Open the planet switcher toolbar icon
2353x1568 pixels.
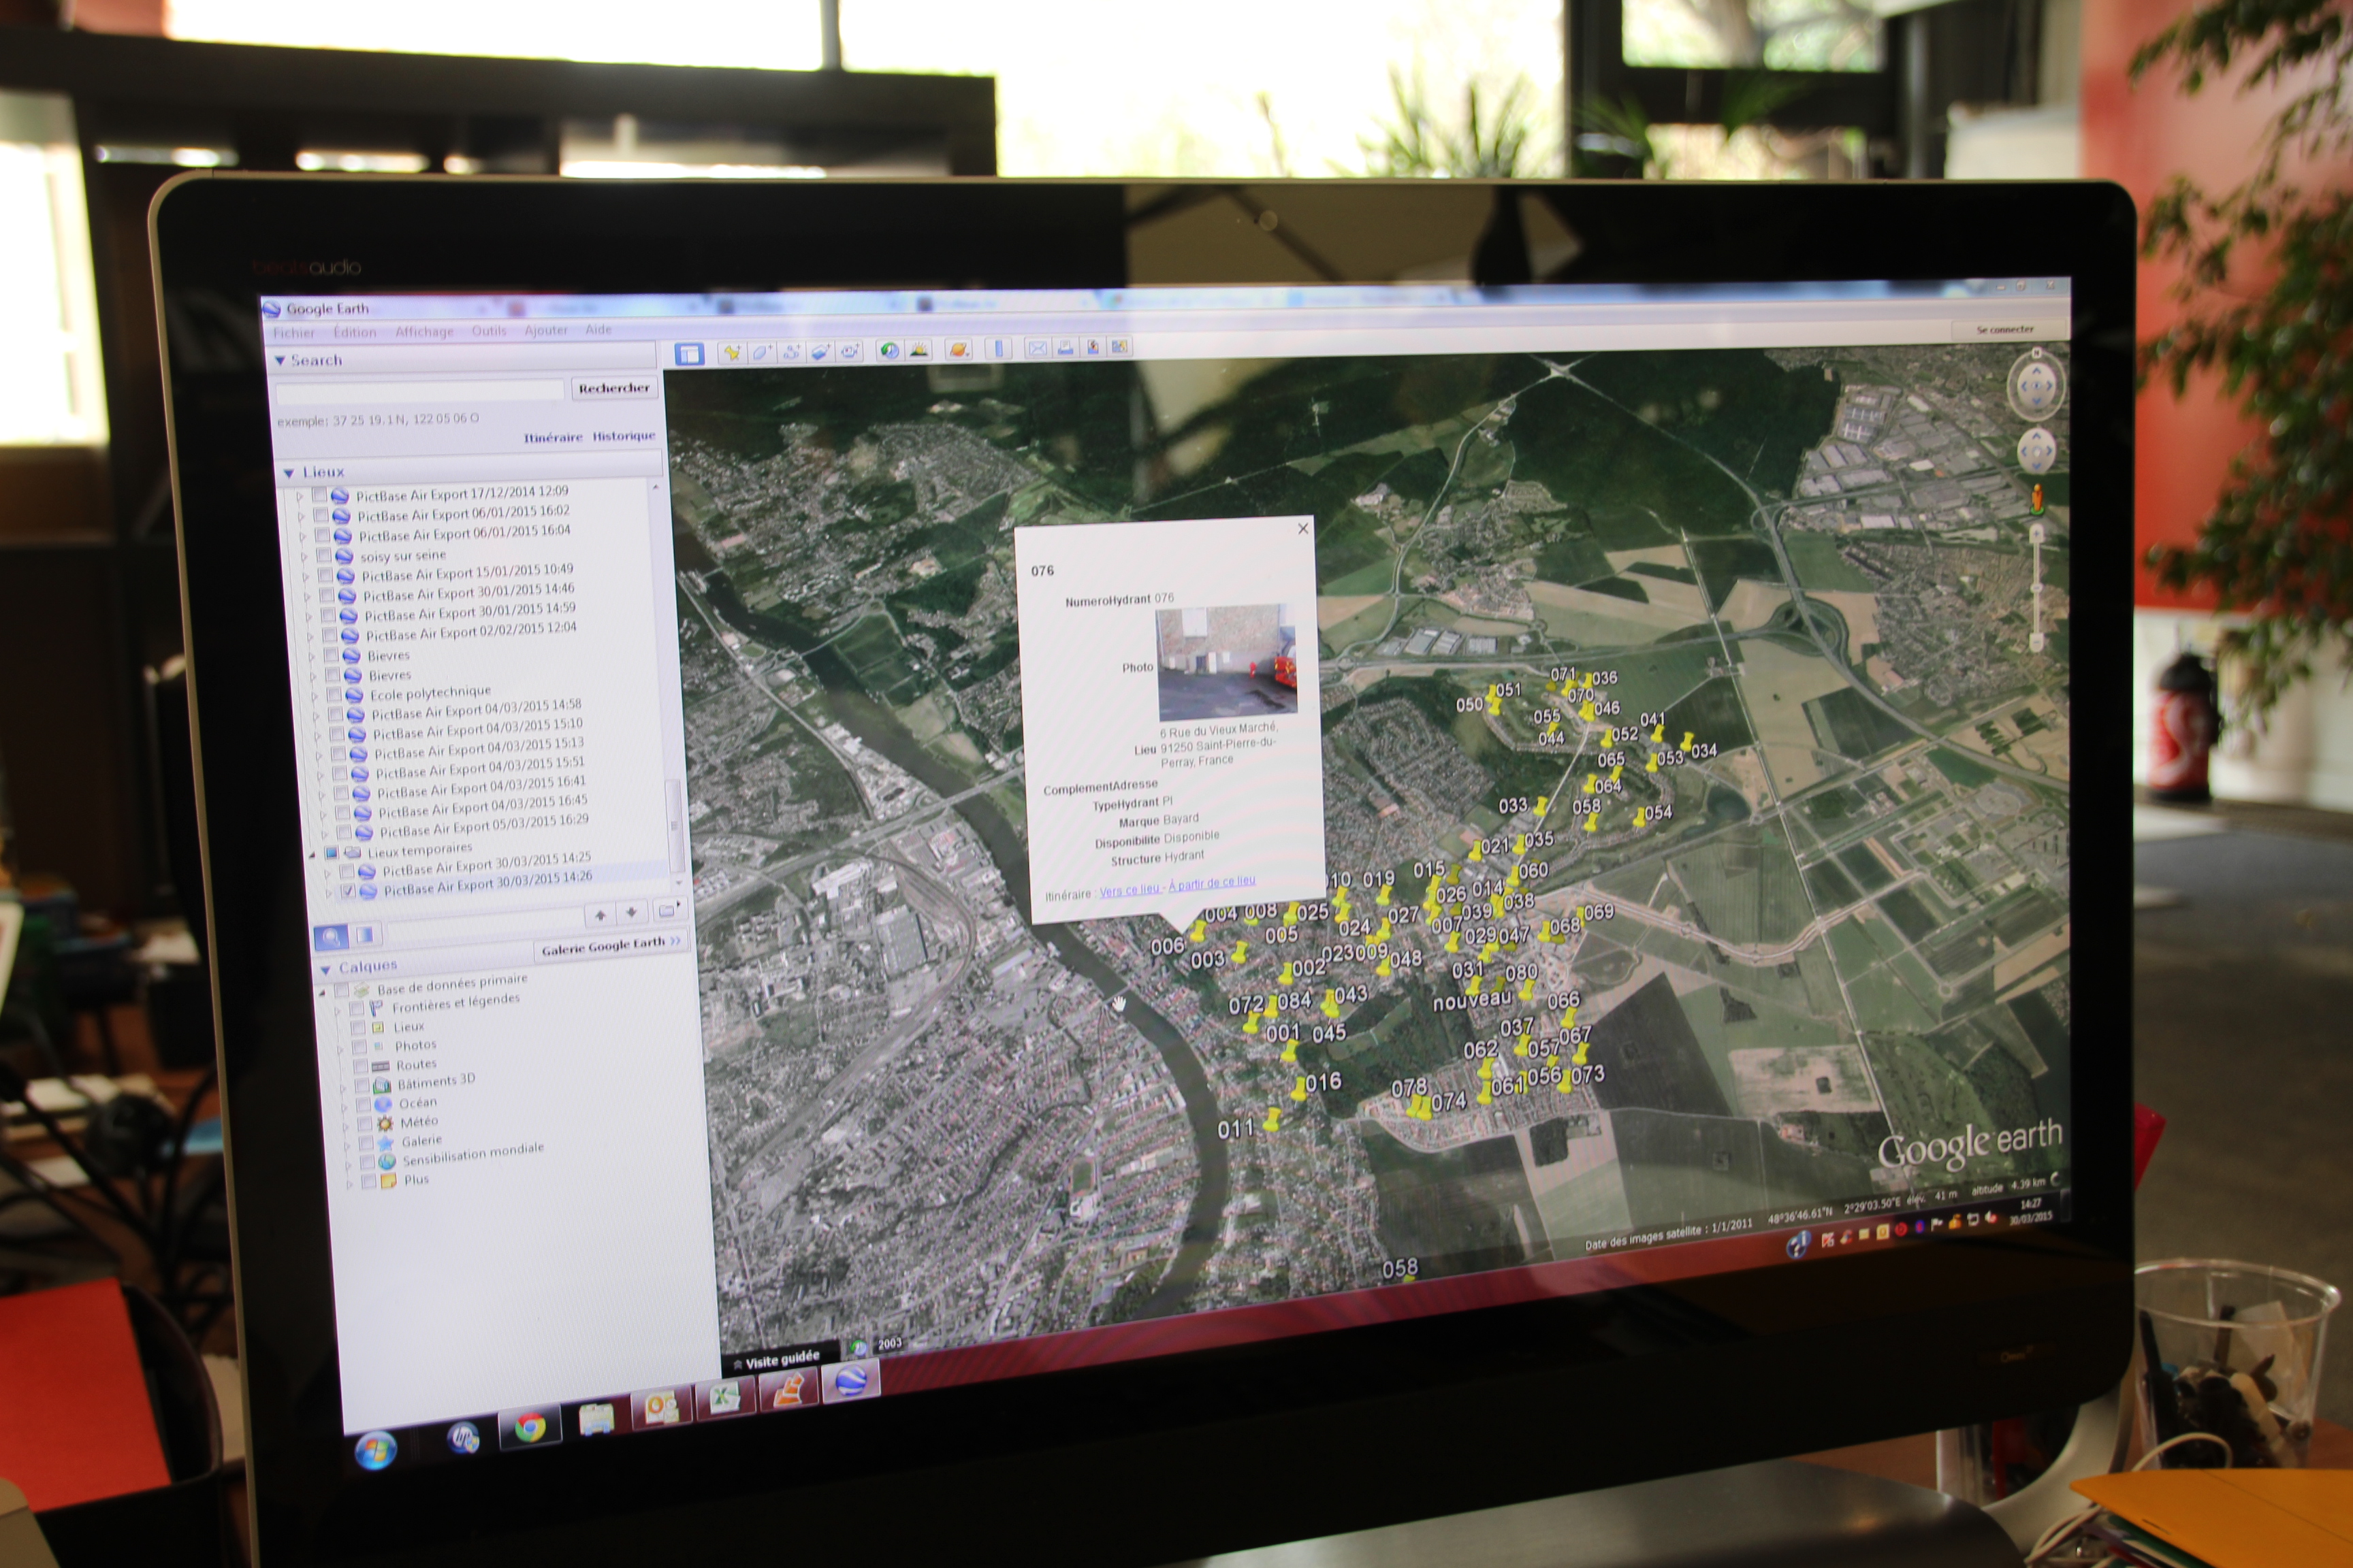point(959,349)
